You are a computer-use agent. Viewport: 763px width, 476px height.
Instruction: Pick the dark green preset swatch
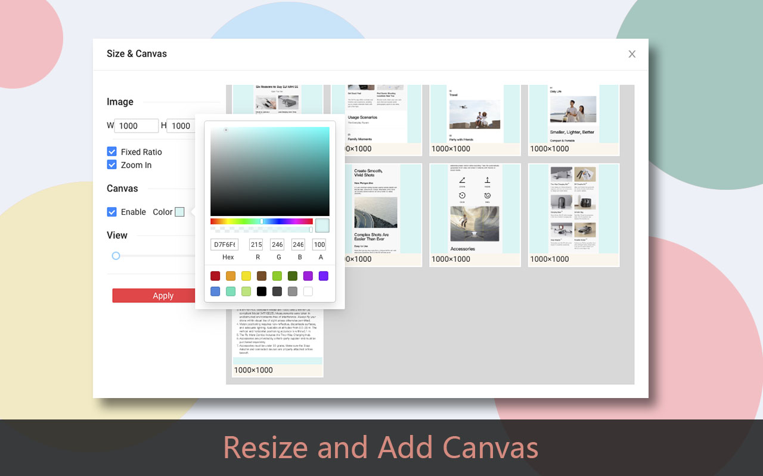click(x=293, y=276)
